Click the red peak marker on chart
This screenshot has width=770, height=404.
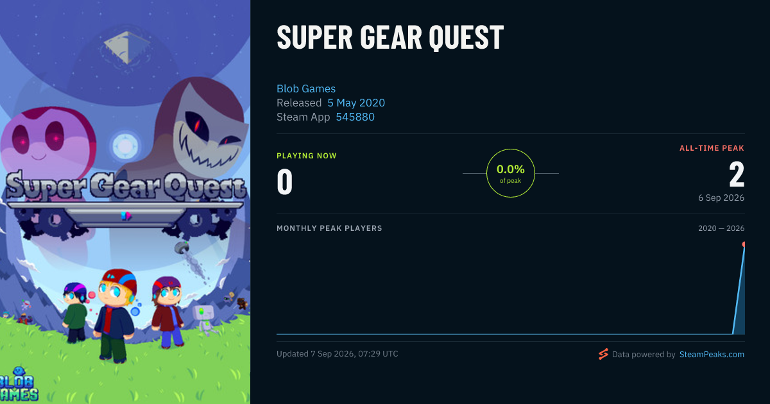coord(744,244)
